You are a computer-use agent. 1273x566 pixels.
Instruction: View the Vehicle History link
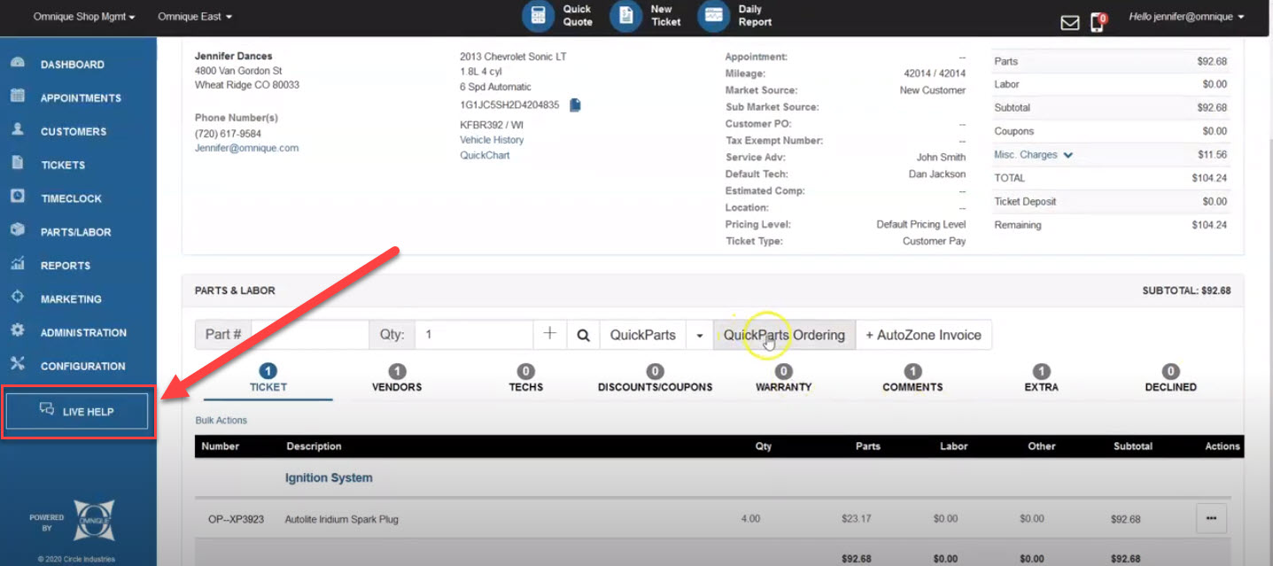click(491, 139)
